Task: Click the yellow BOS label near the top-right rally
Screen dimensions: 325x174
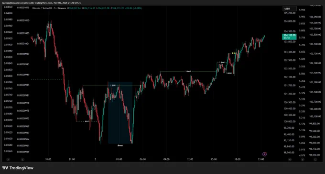Action: (234, 53)
